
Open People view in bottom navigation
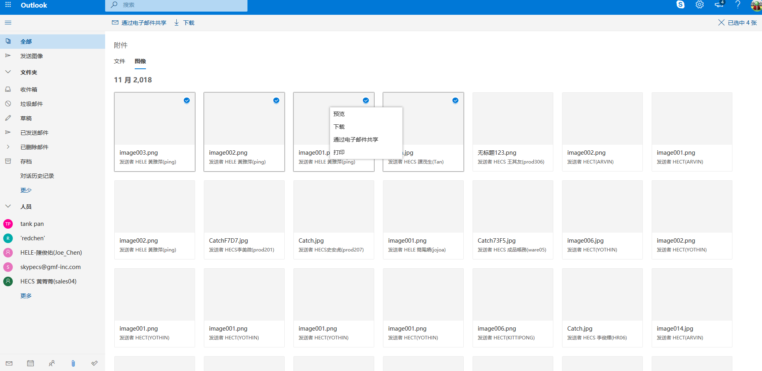tap(52, 363)
